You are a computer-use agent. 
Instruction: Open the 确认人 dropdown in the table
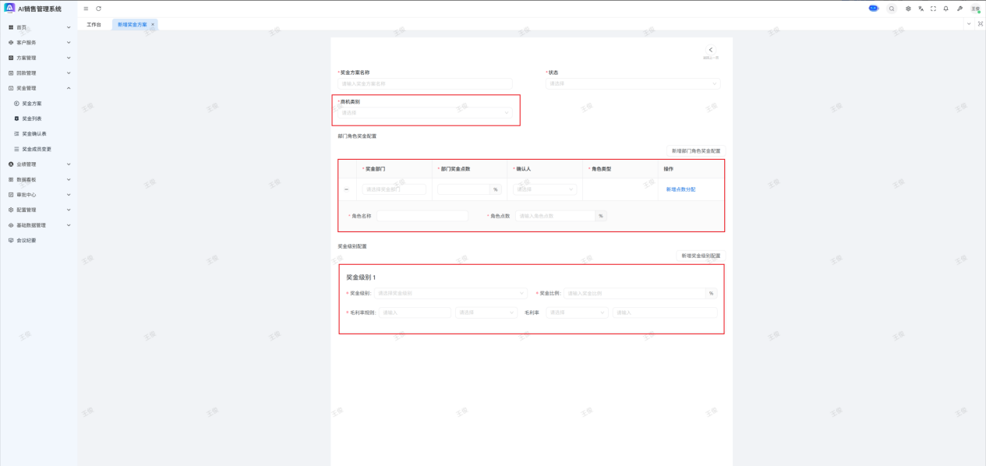point(544,189)
